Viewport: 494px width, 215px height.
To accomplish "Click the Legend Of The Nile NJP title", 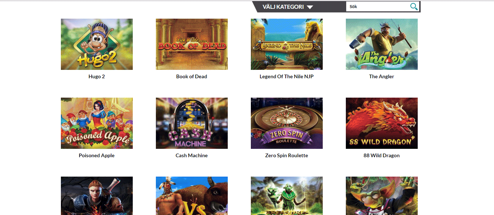I will tap(287, 76).
